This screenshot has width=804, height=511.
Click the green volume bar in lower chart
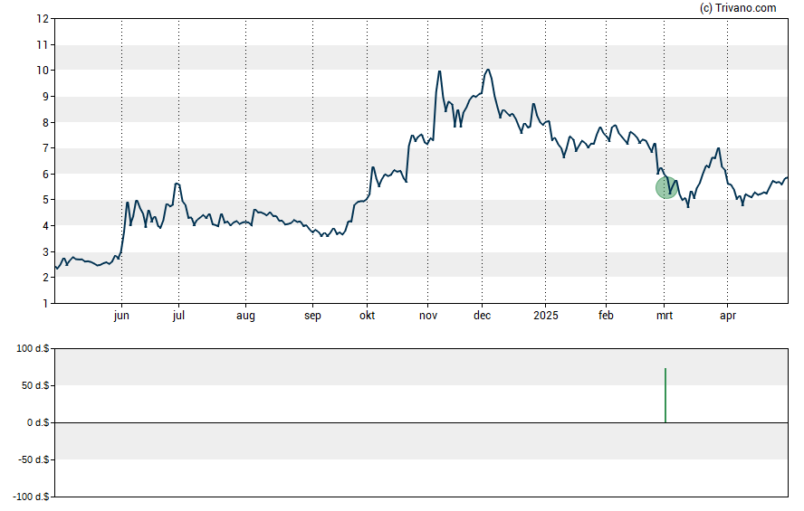point(665,395)
